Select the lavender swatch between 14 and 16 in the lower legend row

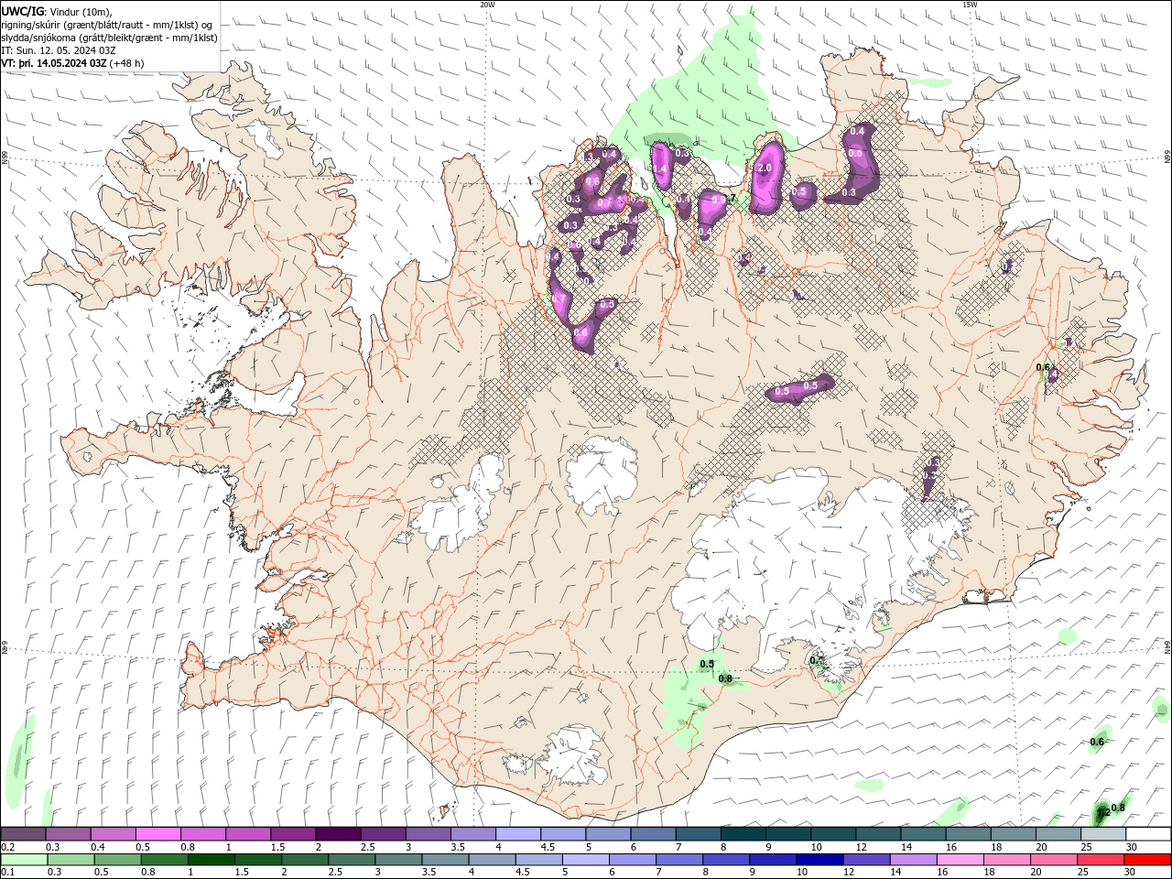coord(912,860)
